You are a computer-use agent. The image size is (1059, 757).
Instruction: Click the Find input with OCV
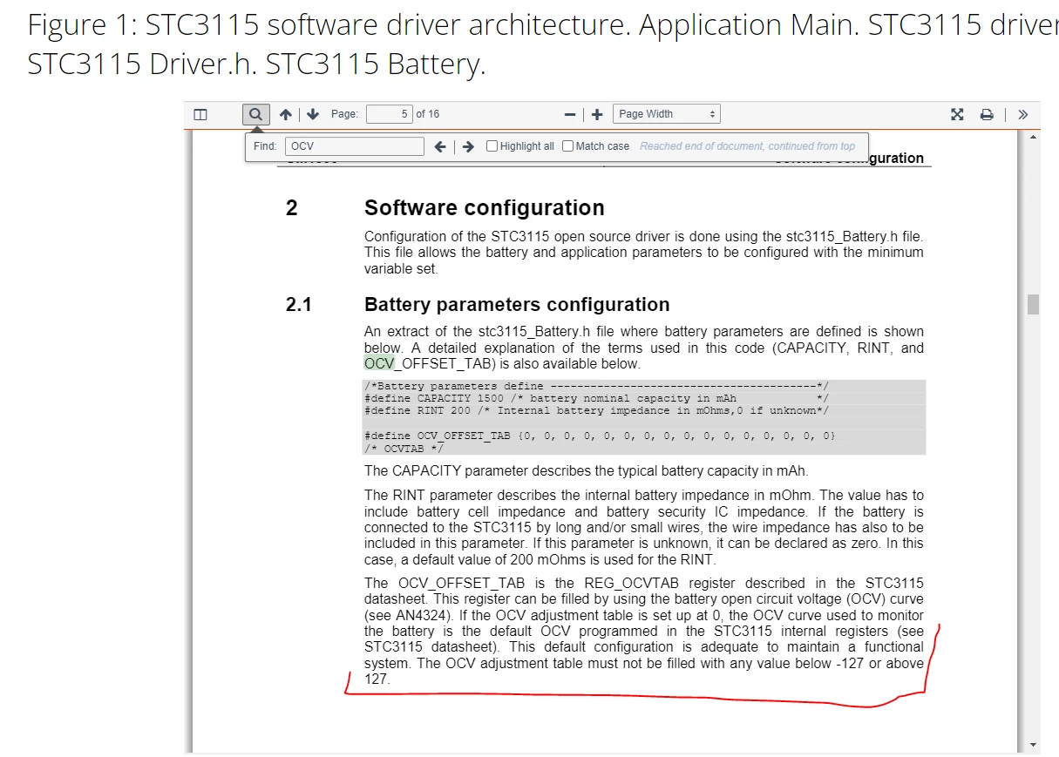pos(356,146)
